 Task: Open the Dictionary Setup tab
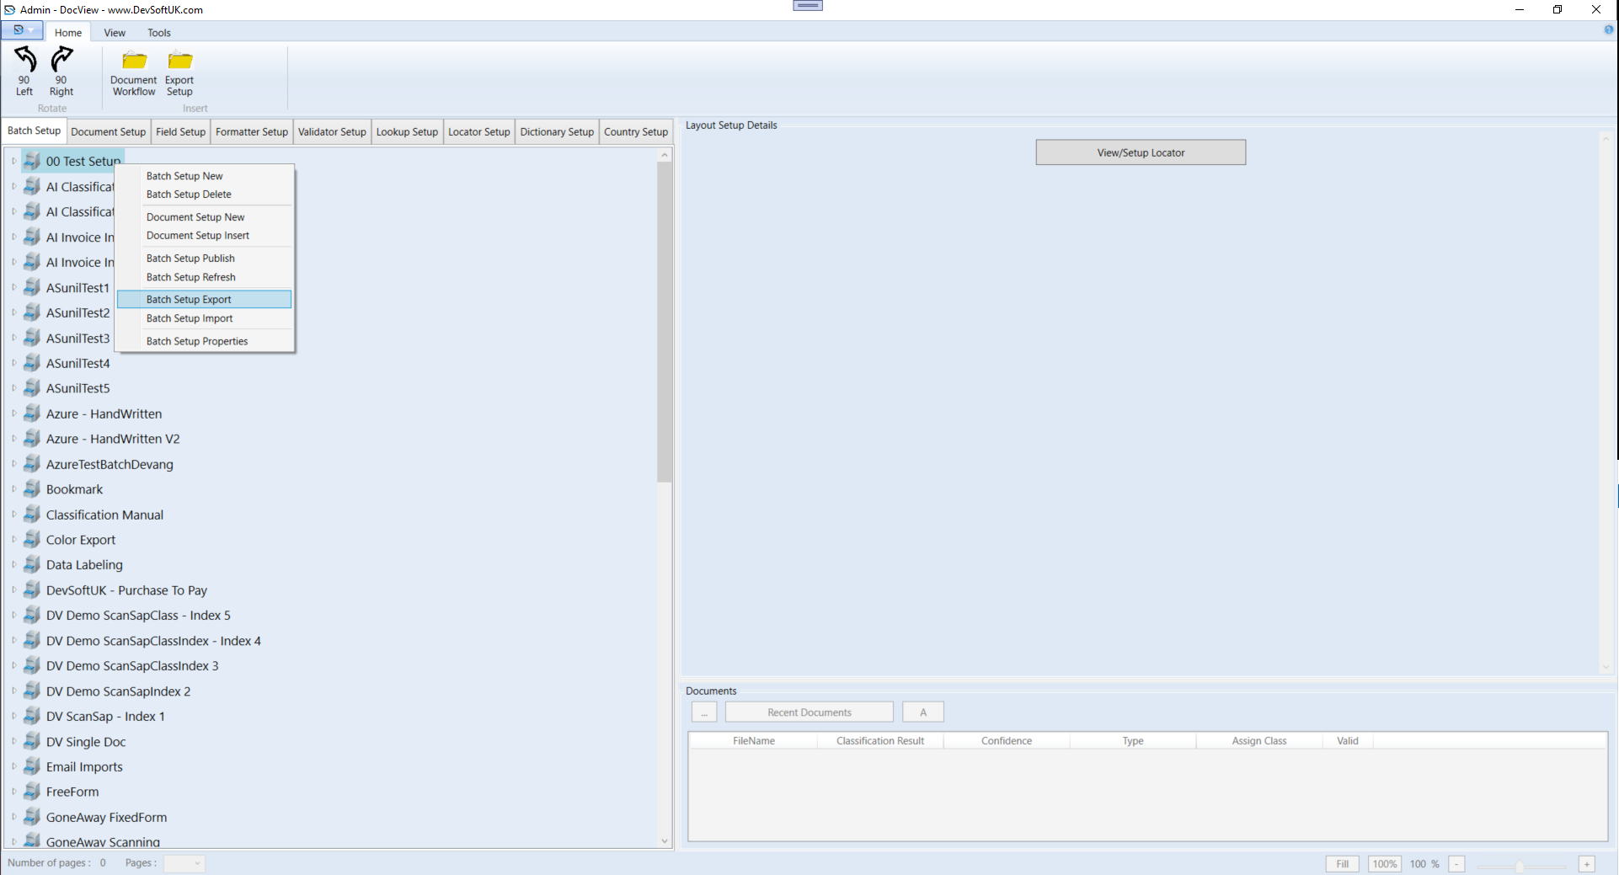pos(557,132)
